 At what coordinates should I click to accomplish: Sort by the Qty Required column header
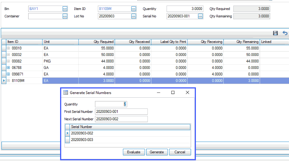coord(96,42)
